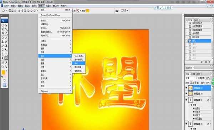Select the Shape tool
This screenshot has width=214, height=130.
[x=6, y=58]
